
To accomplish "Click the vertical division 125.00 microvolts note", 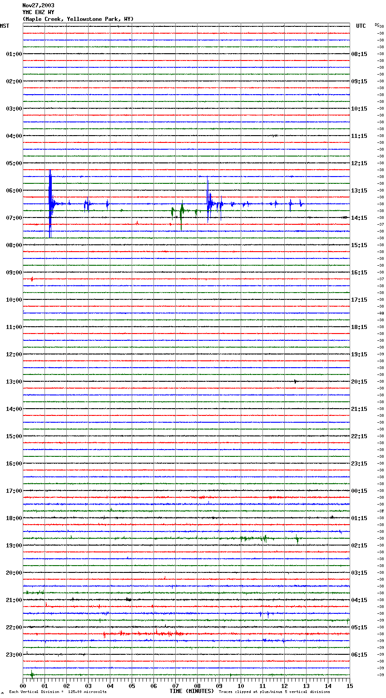I will click(x=58, y=692).
